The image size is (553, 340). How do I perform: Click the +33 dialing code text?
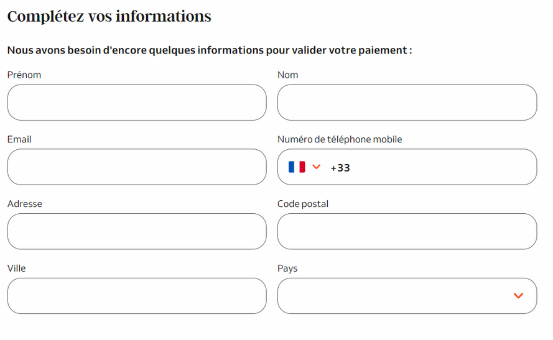coord(340,168)
